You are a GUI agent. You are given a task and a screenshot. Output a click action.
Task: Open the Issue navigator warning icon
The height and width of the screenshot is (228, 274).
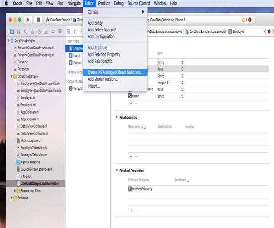coord(32,31)
